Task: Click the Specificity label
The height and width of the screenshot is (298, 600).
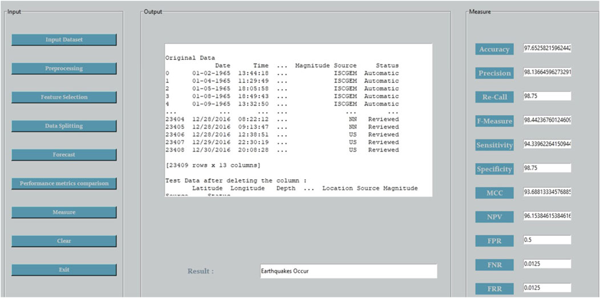Action: [494, 169]
